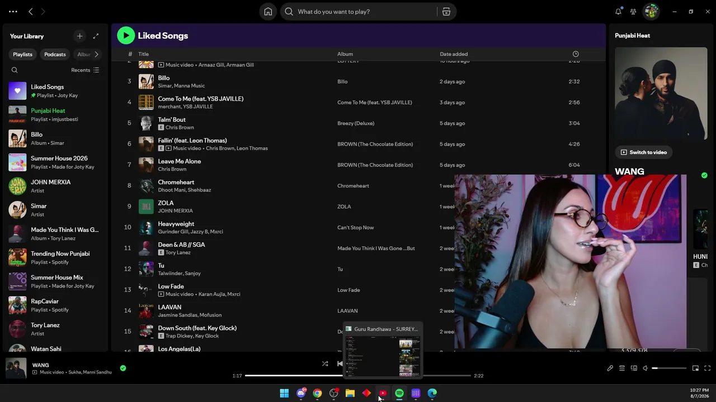
Task: Mute the volume speaker icon
Action: click(x=645, y=368)
